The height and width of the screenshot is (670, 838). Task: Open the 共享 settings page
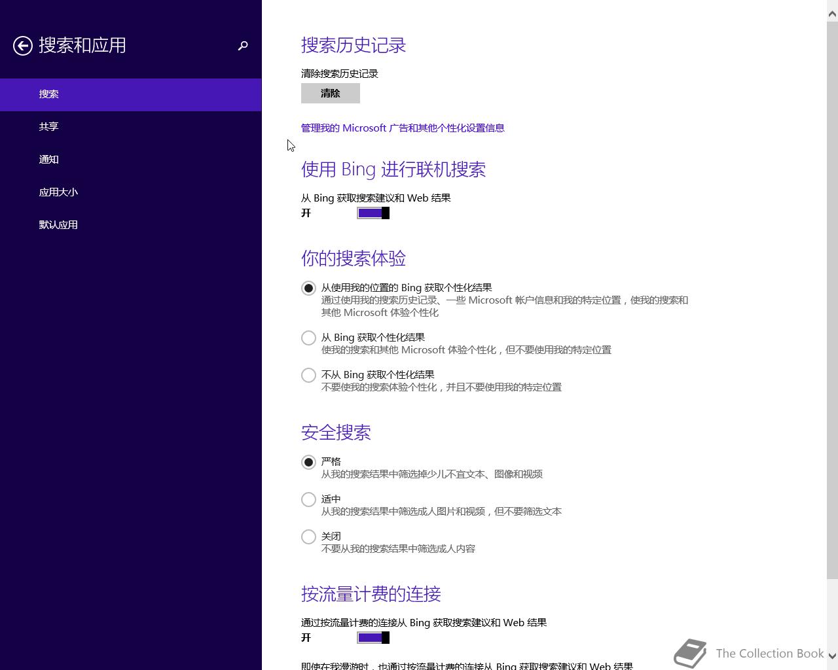tap(131, 127)
